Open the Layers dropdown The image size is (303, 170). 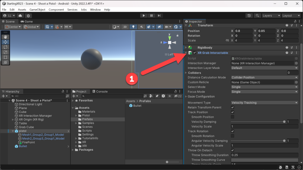271,16
